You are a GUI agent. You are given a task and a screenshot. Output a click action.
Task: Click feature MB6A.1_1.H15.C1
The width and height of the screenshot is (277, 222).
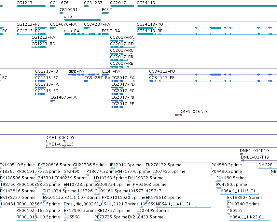(239, 194)
